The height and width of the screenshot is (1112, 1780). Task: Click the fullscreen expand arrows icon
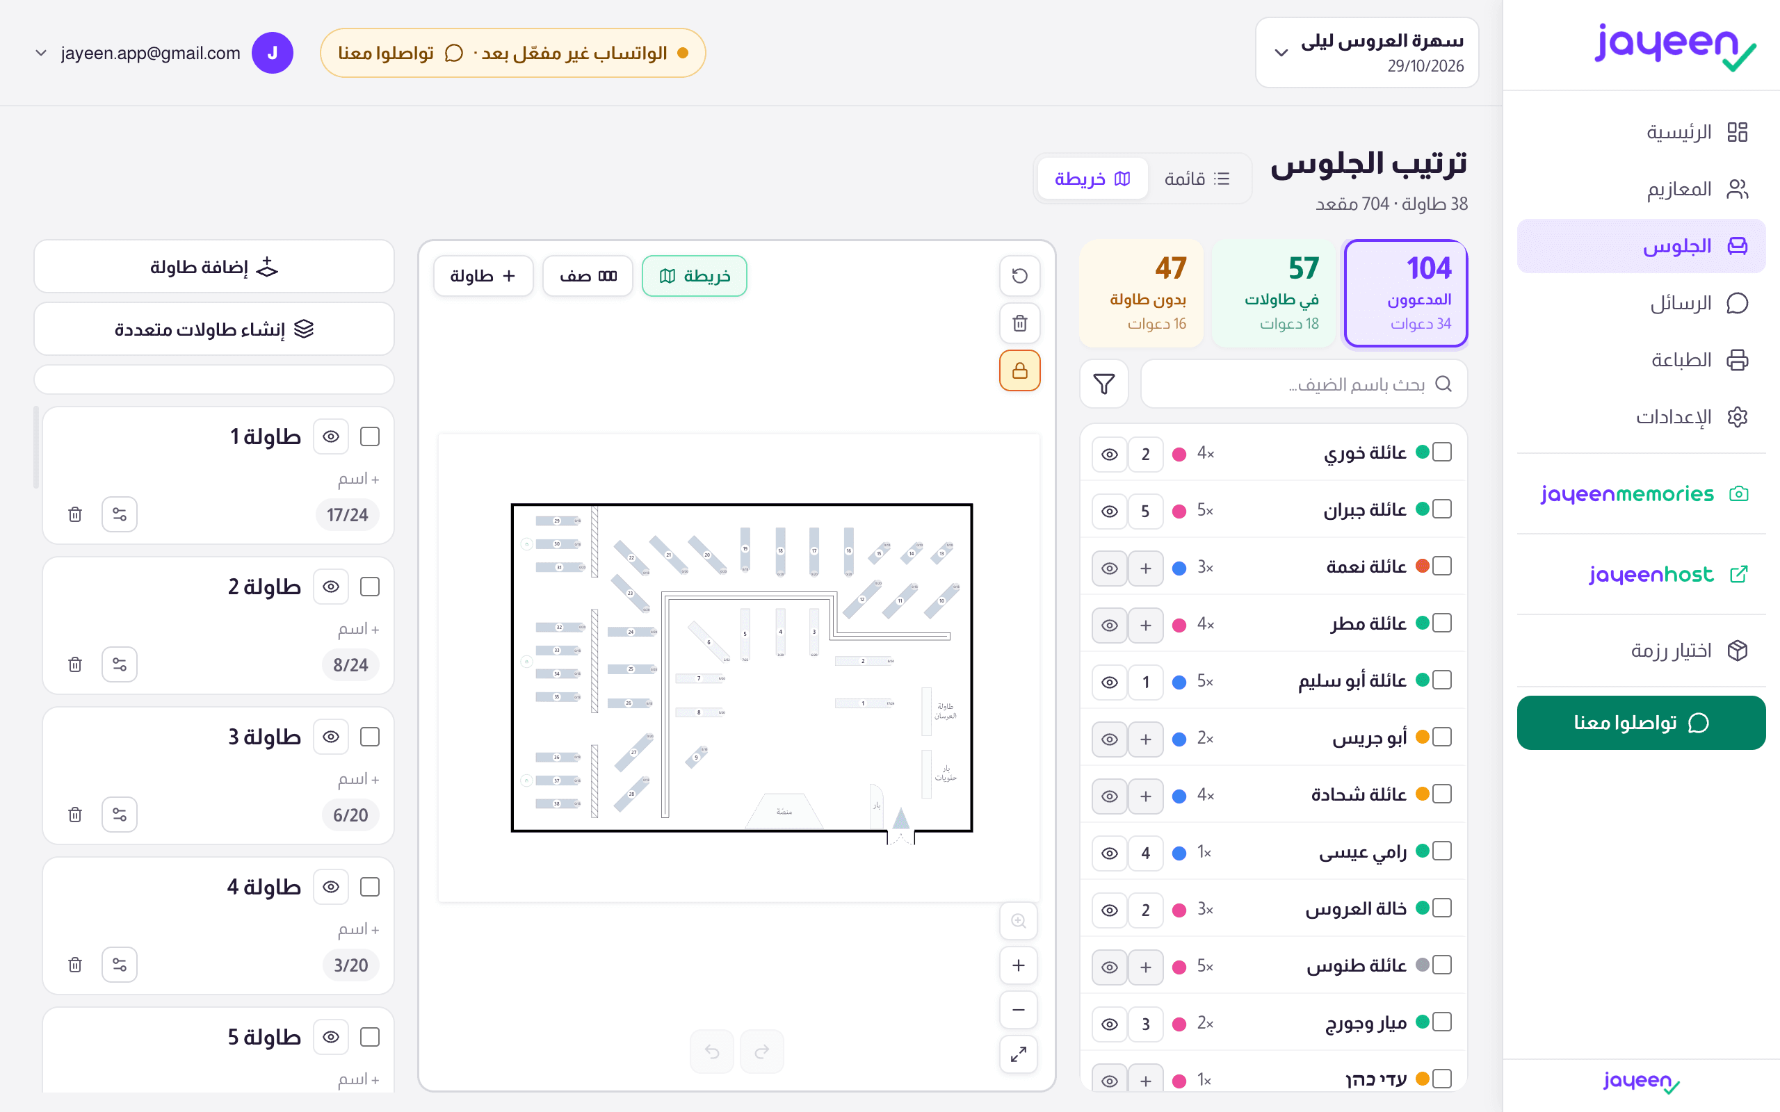pos(1018,1054)
